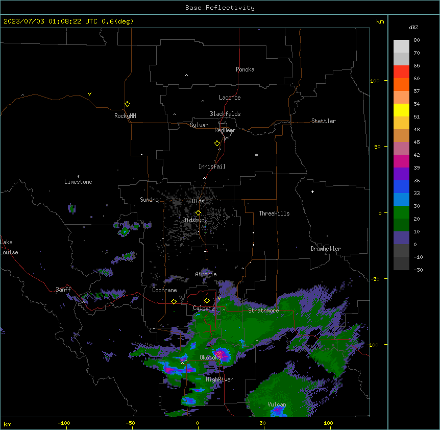The height and width of the screenshot is (430, 440).
Task: Select the blue 36 dBZ legend swatch
Action: pyautogui.click(x=401, y=186)
